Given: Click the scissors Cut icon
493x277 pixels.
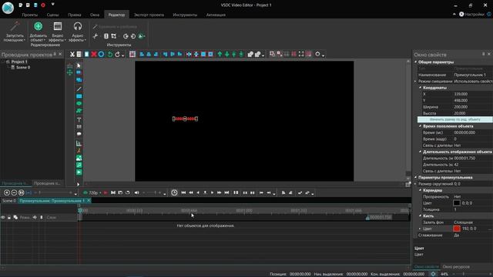Looking at the screenshot, I should [72, 55].
